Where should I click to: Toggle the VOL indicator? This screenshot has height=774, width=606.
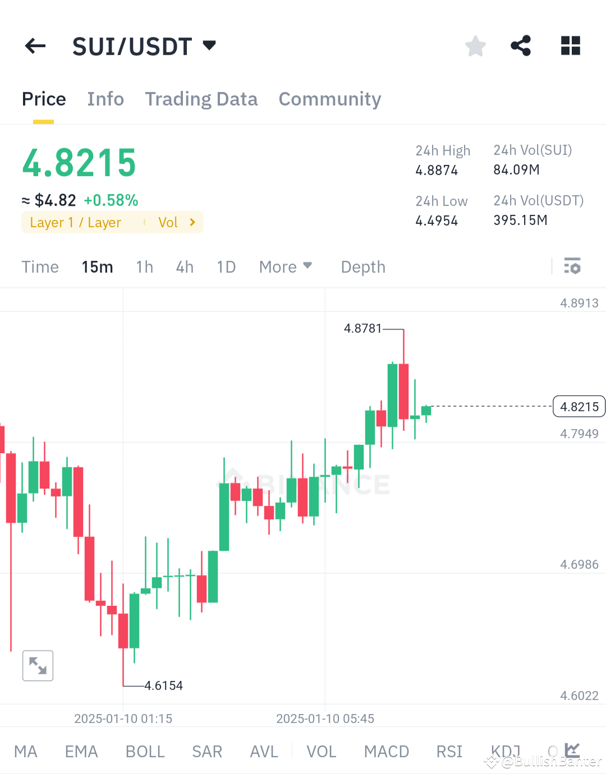coord(320,751)
